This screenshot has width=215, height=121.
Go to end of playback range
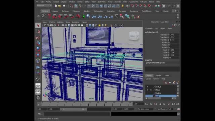(x=178, y=104)
